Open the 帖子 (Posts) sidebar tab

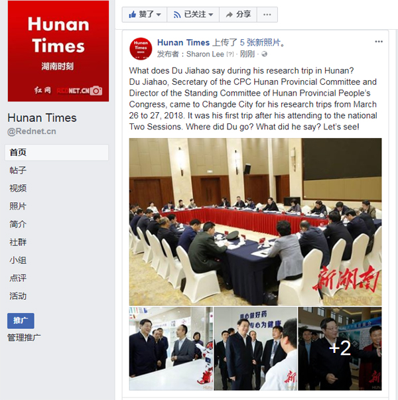[x=18, y=170]
